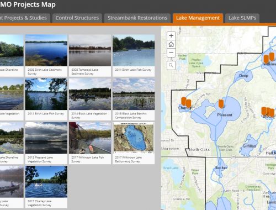Zoom out on the map
The image size is (276, 210).
click(171, 53)
